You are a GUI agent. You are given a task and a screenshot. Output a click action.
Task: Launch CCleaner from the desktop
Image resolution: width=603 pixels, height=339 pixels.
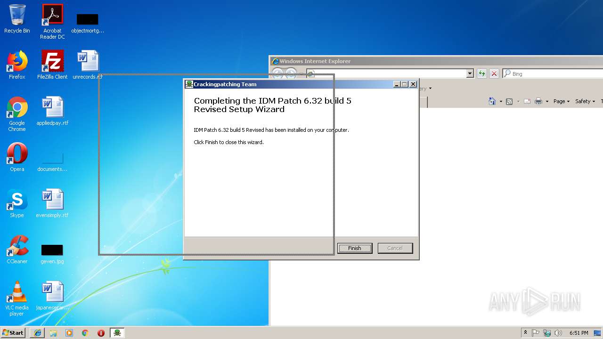[17, 250]
